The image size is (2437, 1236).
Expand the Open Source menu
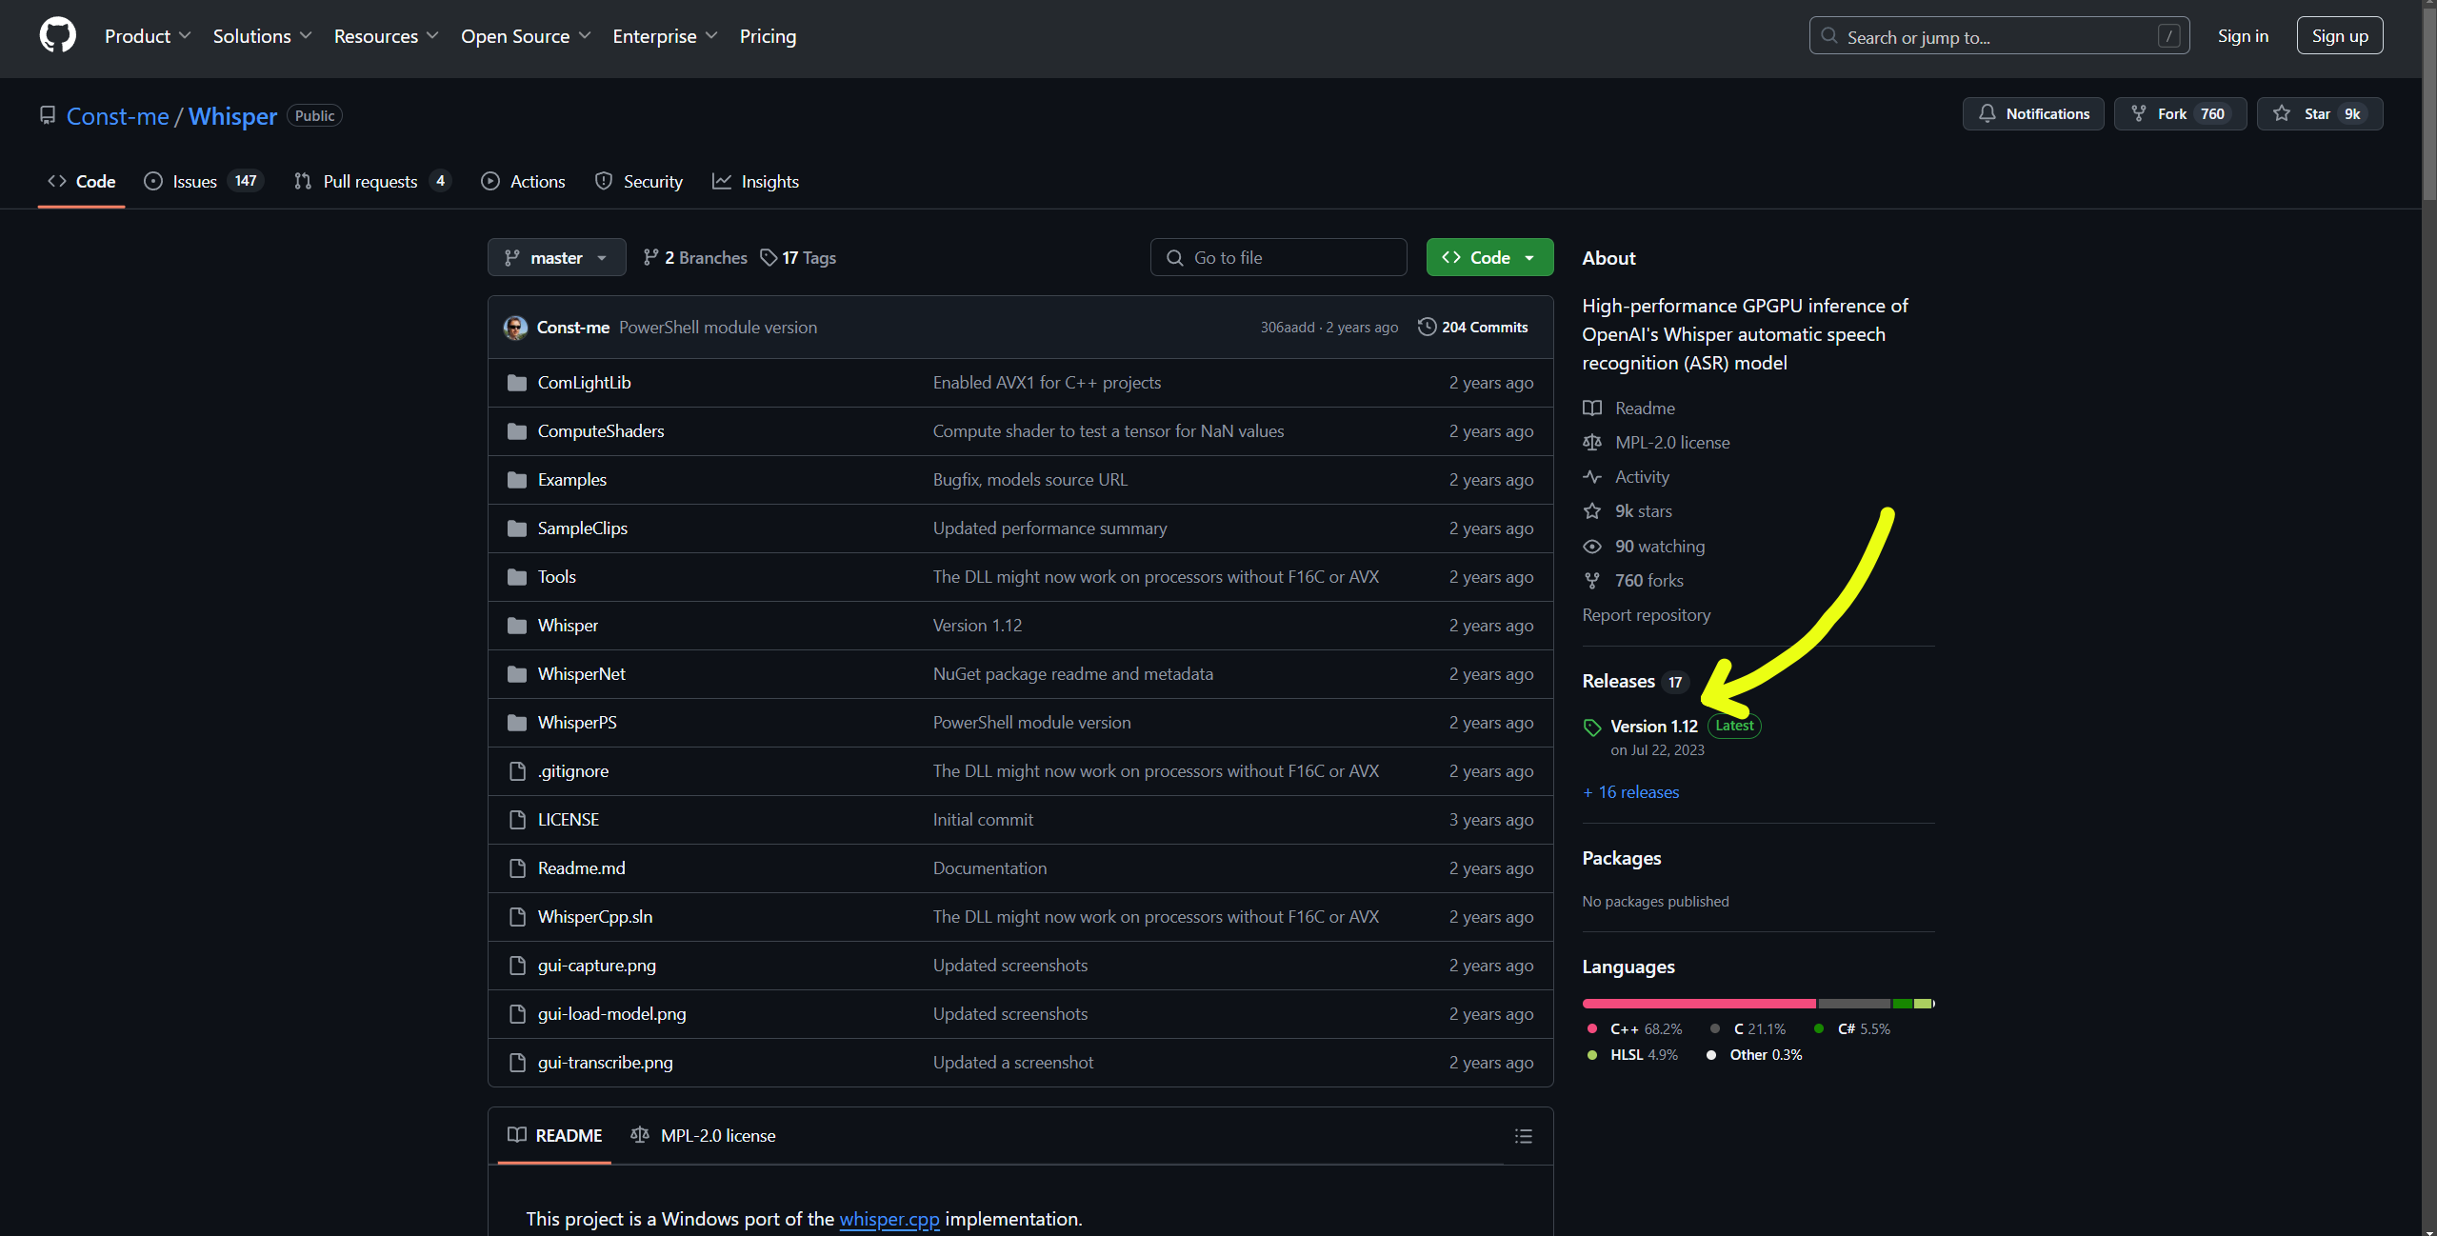tap(526, 36)
